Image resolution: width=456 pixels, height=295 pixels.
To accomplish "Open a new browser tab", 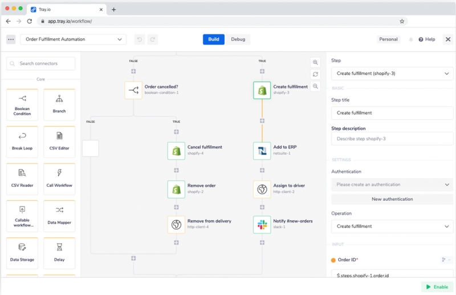I will pyautogui.click(x=113, y=10).
